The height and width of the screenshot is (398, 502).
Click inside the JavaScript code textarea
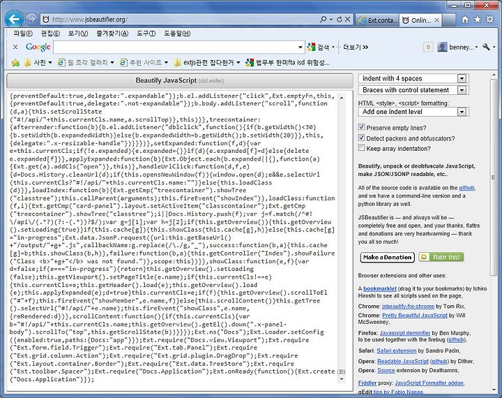tap(172, 237)
